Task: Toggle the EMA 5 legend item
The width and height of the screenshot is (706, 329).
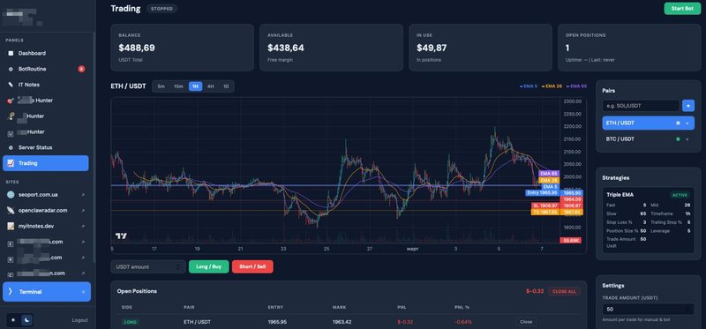Action: 528,86
